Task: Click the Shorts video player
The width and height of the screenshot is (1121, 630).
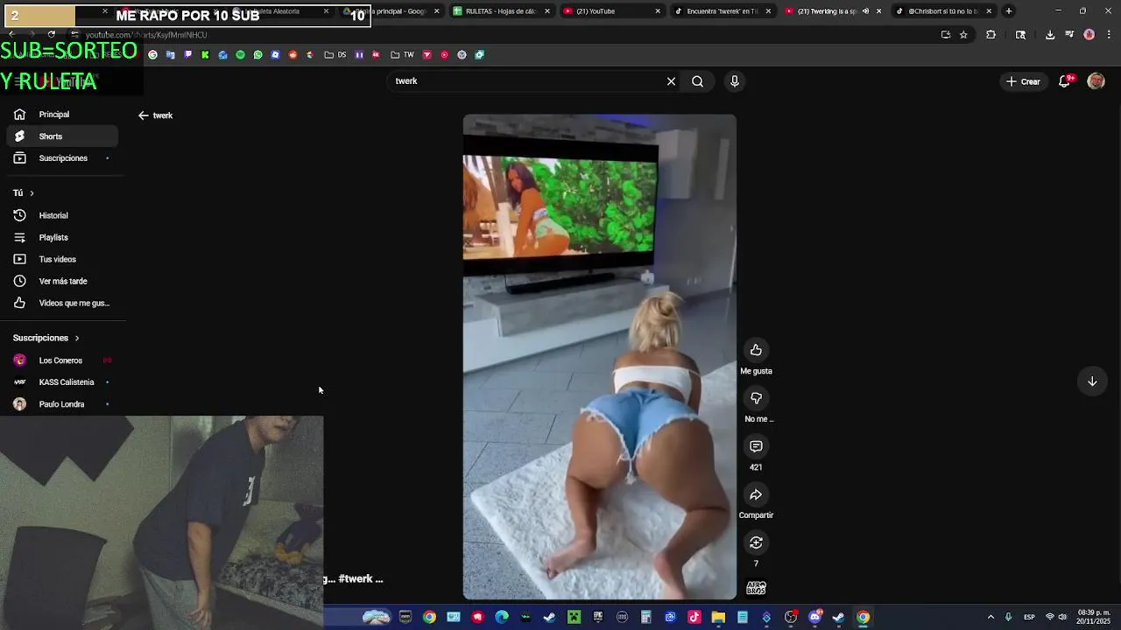Action: [600, 357]
